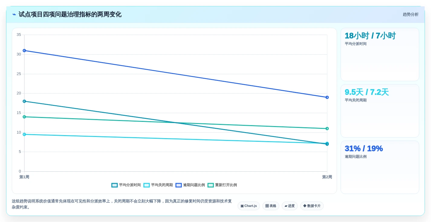Click the 重新打开比例 data point at 第2周 (11)
Image resolution: width=431 pixels, height=222 pixels.
327,128
